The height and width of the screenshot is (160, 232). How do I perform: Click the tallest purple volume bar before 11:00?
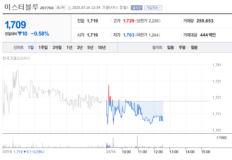(137, 142)
